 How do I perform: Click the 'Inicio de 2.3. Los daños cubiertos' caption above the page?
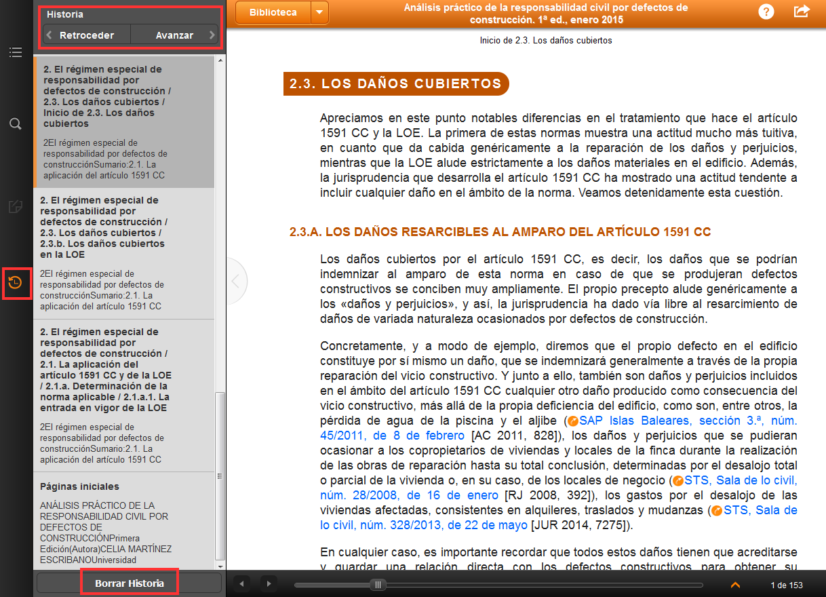545,41
